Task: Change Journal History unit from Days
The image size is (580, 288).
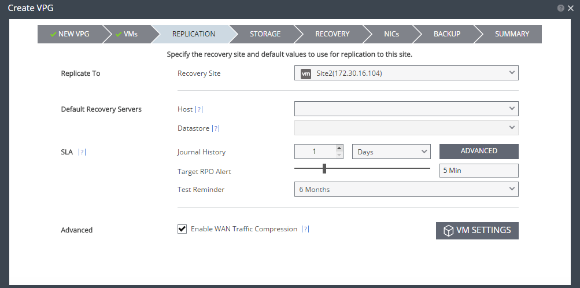Action: pos(391,152)
